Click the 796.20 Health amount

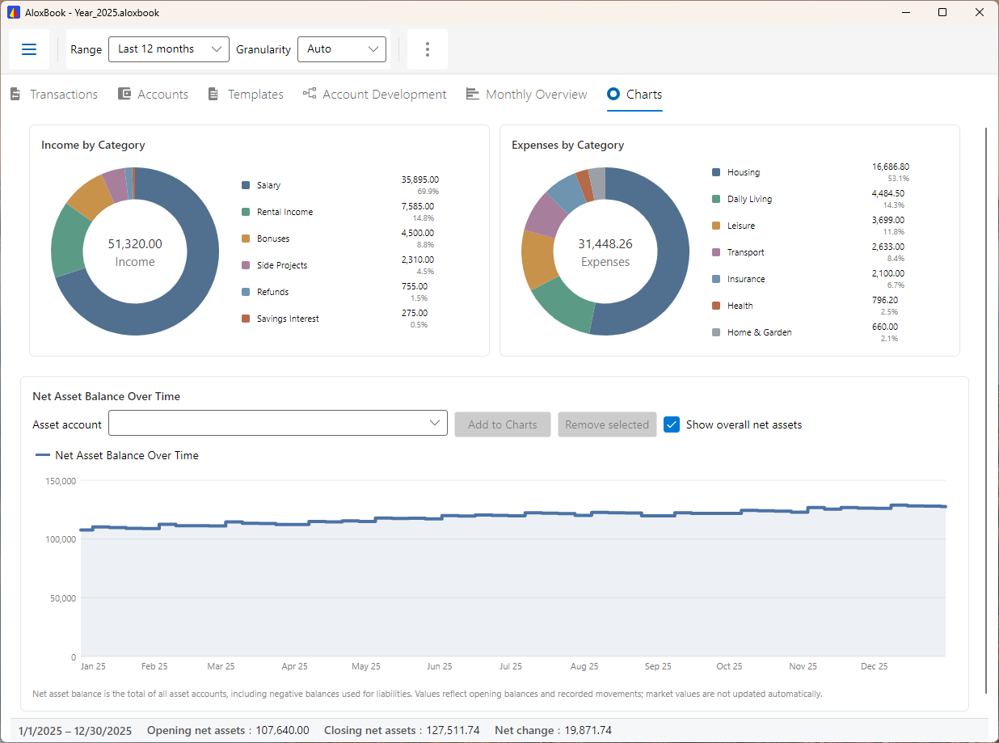click(x=885, y=300)
